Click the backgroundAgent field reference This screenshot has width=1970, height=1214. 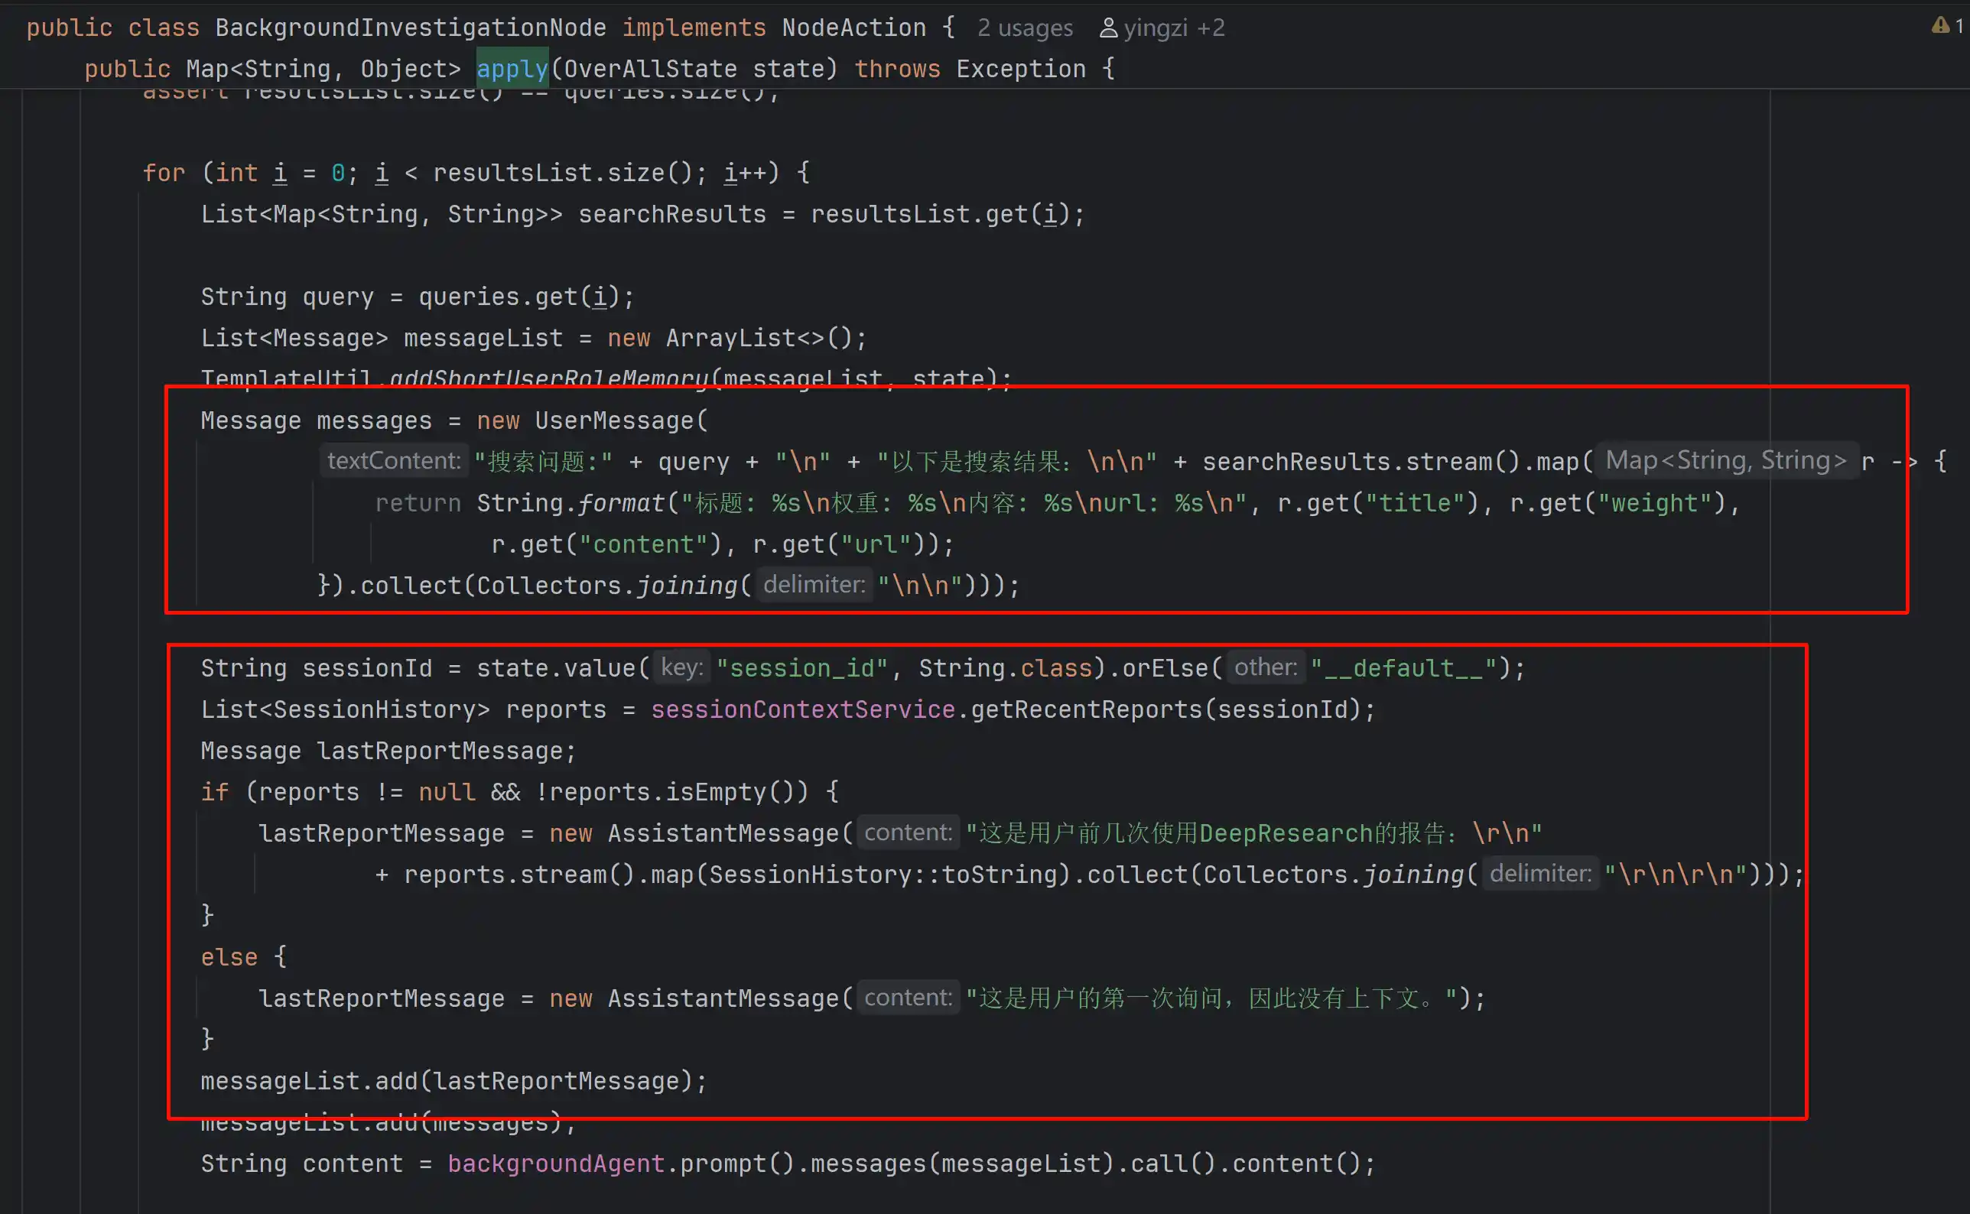[x=556, y=1164]
